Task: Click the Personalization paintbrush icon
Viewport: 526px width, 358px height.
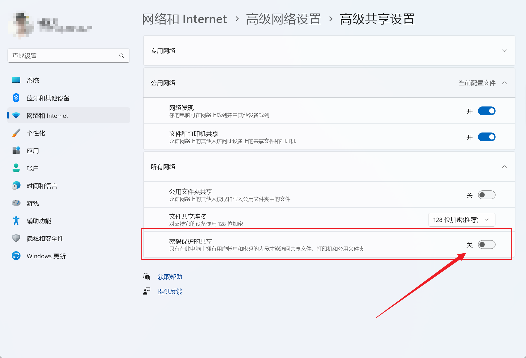Action: 16,133
